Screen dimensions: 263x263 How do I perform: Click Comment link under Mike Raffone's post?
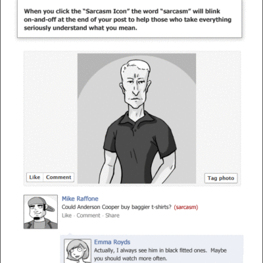point(88,216)
